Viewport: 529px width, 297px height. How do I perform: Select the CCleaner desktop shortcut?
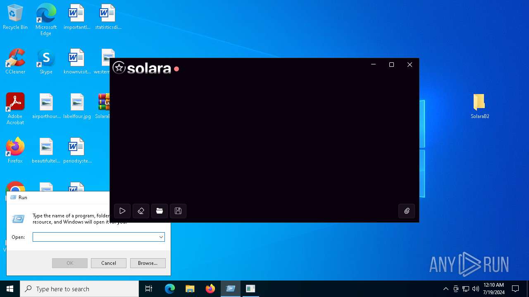click(15, 62)
